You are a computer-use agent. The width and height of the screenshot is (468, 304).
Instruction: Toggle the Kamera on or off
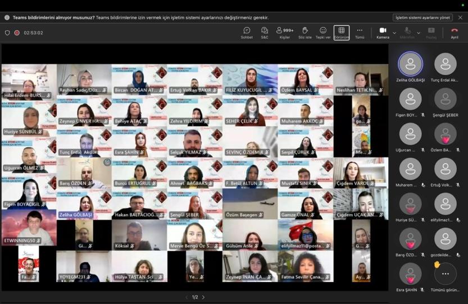(x=383, y=32)
